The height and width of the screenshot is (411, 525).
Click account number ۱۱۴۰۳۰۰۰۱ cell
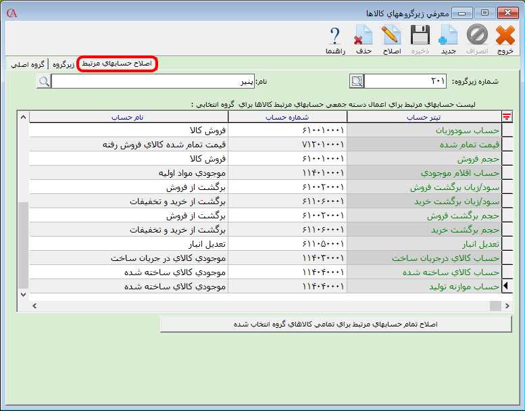click(288, 258)
